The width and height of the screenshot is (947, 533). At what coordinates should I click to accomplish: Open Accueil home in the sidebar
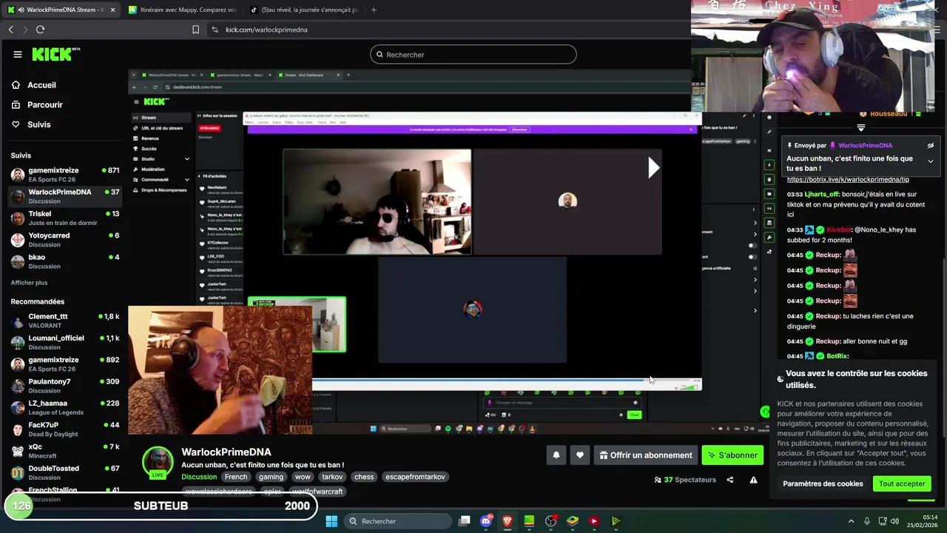pos(41,85)
